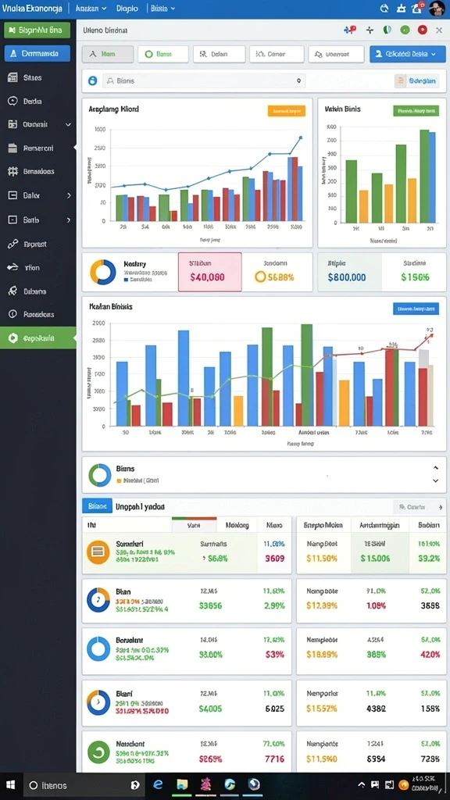Click the Windows Start button
The image size is (450, 800).
(10, 785)
